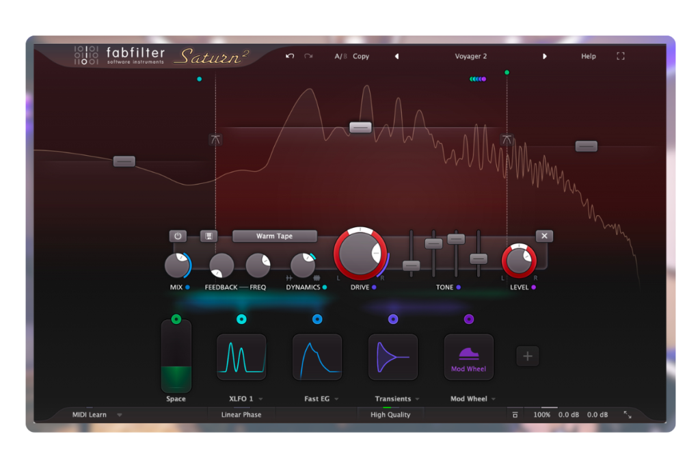The width and height of the screenshot is (700, 467).
Task: Open the Warm Tape distortion style dropdown
Action: (x=274, y=236)
